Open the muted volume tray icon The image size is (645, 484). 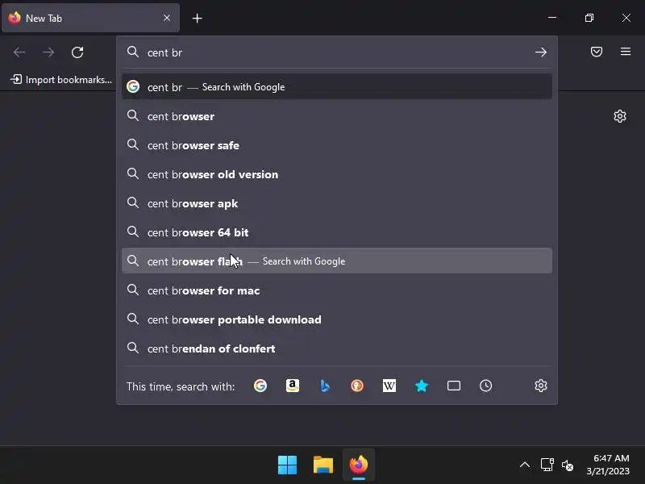[568, 465]
